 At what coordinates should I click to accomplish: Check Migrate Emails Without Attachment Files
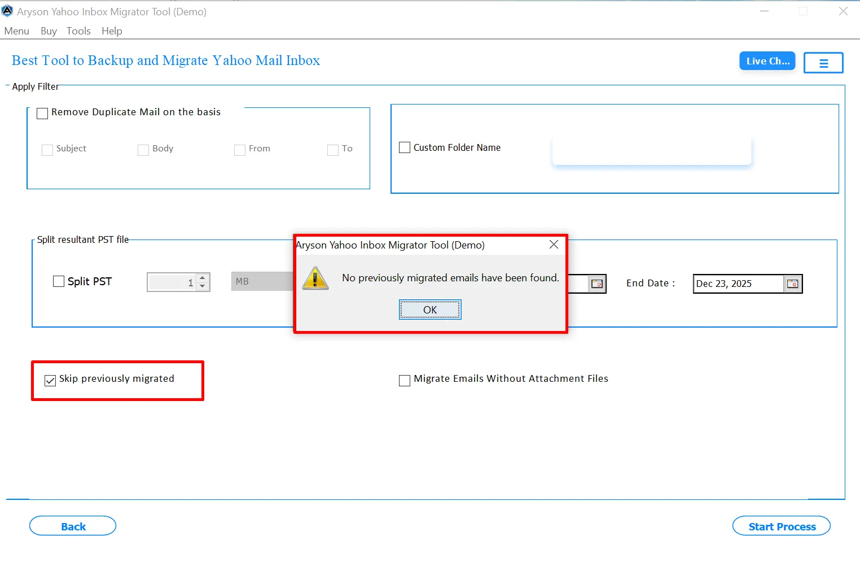[x=405, y=381]
